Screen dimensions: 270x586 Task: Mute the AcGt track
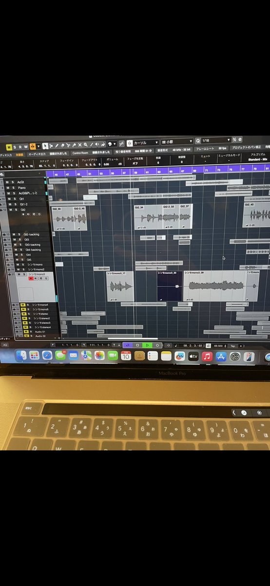click(7, 182)
